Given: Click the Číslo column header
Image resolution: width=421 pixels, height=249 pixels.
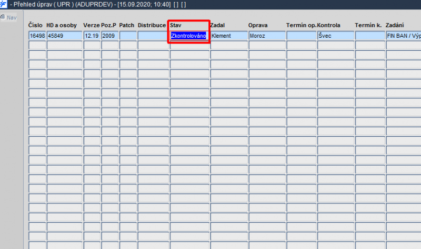Looking at the screenshot, I should pyautogui.click(x=35, y=25).
